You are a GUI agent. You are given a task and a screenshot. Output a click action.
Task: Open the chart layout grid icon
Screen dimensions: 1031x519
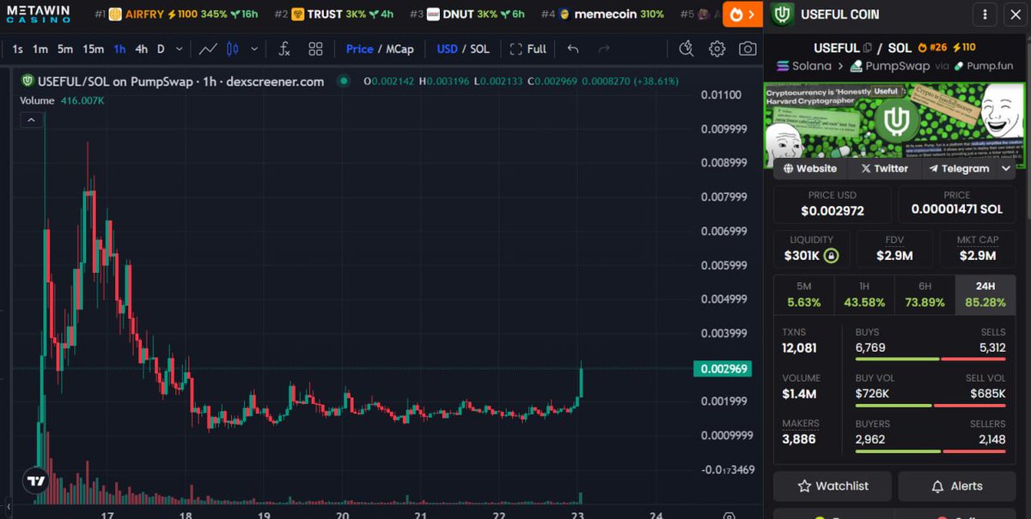[x=315, y=49]
